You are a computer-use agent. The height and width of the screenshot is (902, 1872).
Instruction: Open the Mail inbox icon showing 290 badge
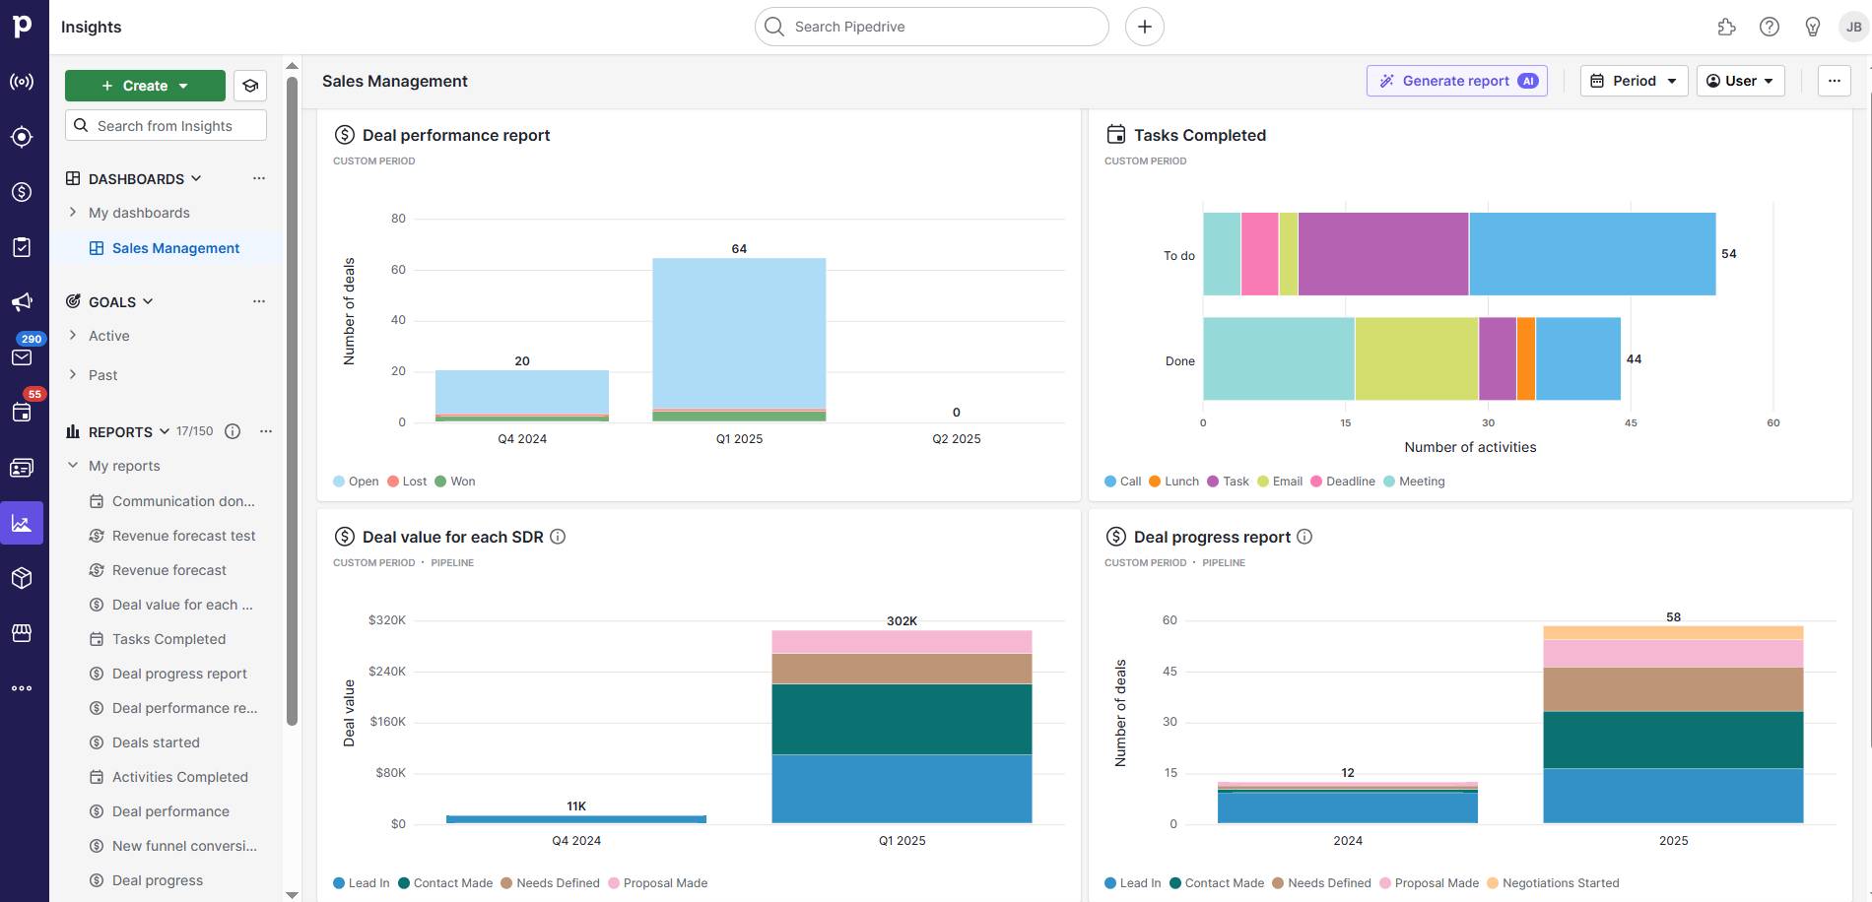tap(21, 356)
